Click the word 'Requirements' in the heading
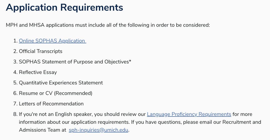The image size is (270, 140). tap(91, 7)
